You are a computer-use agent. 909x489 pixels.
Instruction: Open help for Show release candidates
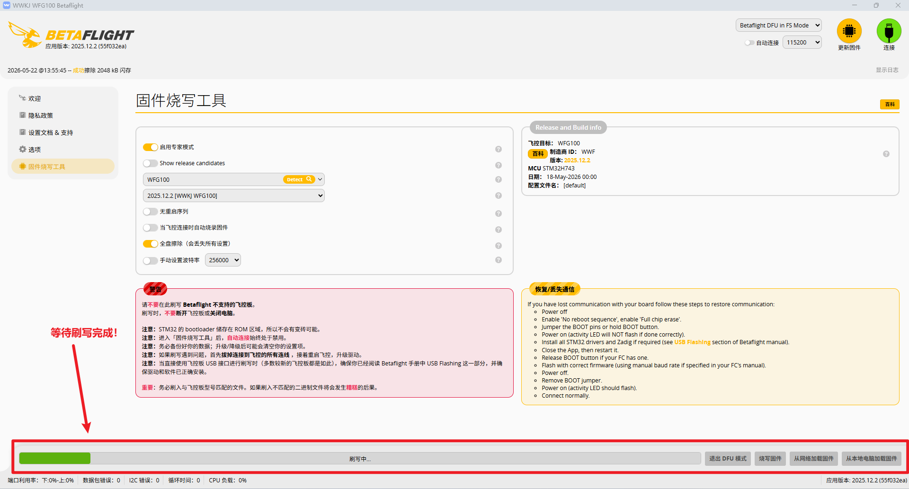tap(499, 165)
